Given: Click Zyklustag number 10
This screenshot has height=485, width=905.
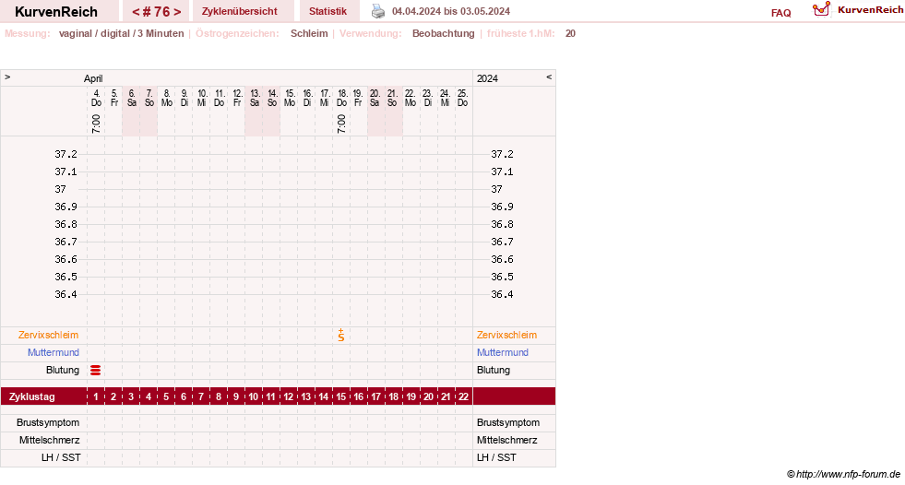Looking at the screenshot, I should pos(254,396).
